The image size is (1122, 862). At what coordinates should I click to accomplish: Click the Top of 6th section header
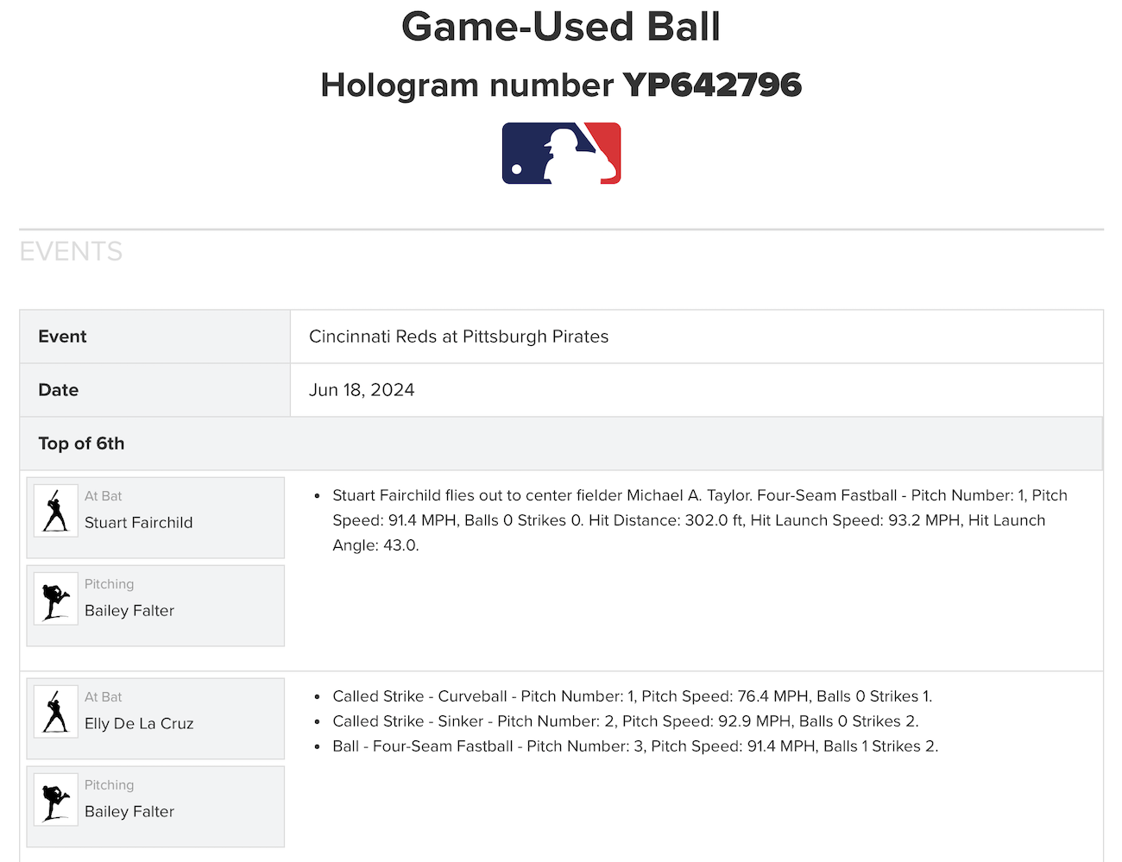click(x=561, y=444)
